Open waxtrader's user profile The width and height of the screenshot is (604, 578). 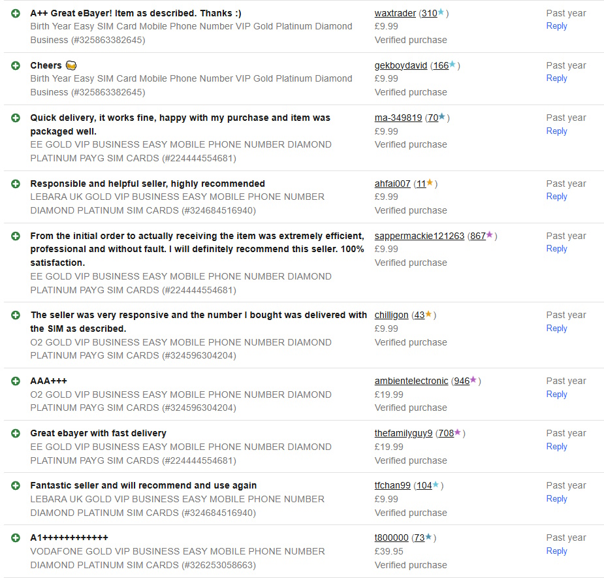[x=395, y=13]
